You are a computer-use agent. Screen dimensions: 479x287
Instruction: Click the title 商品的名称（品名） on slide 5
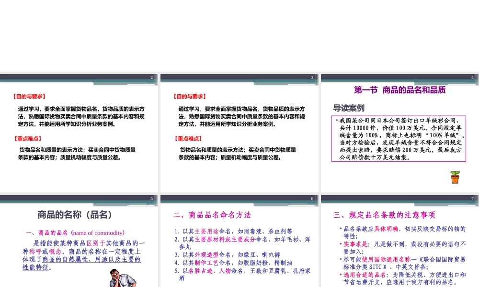[x=74, y=214]
